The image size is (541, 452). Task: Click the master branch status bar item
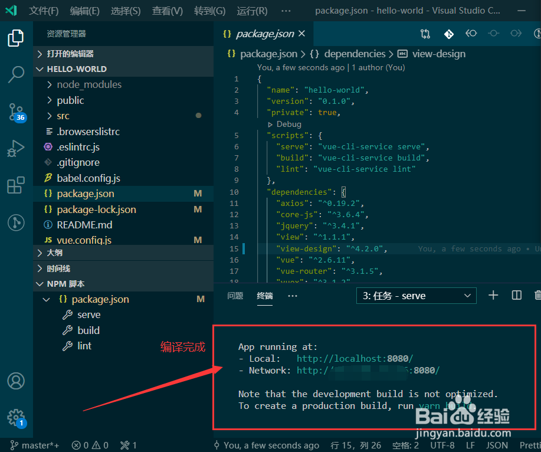(x=34, y=445)
